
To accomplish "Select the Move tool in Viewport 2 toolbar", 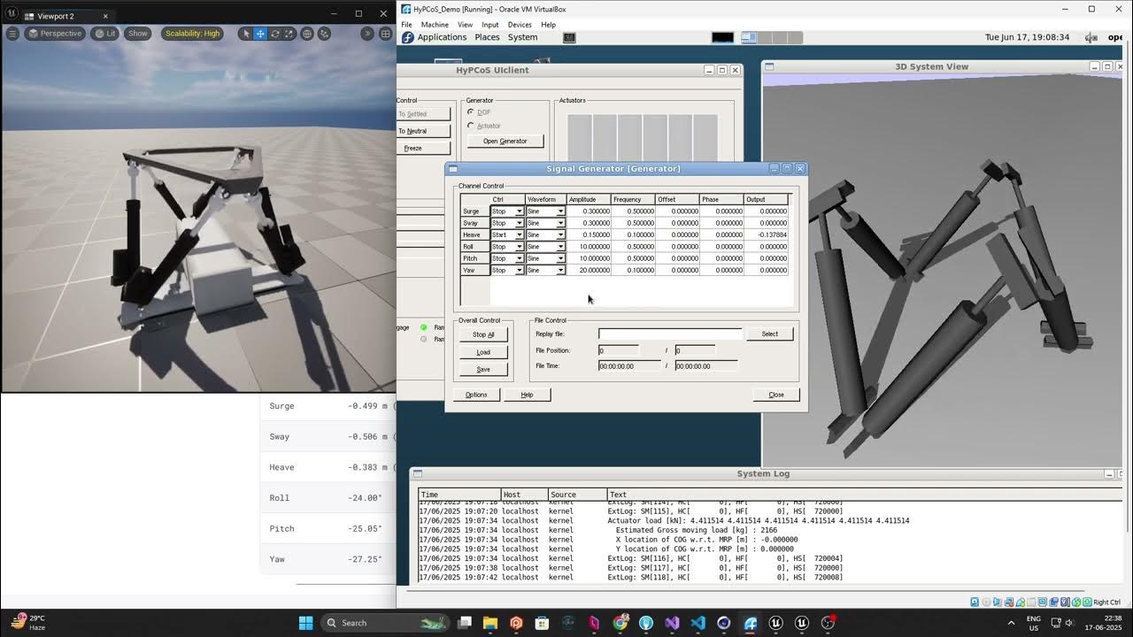I will click(x=260, y=34).
